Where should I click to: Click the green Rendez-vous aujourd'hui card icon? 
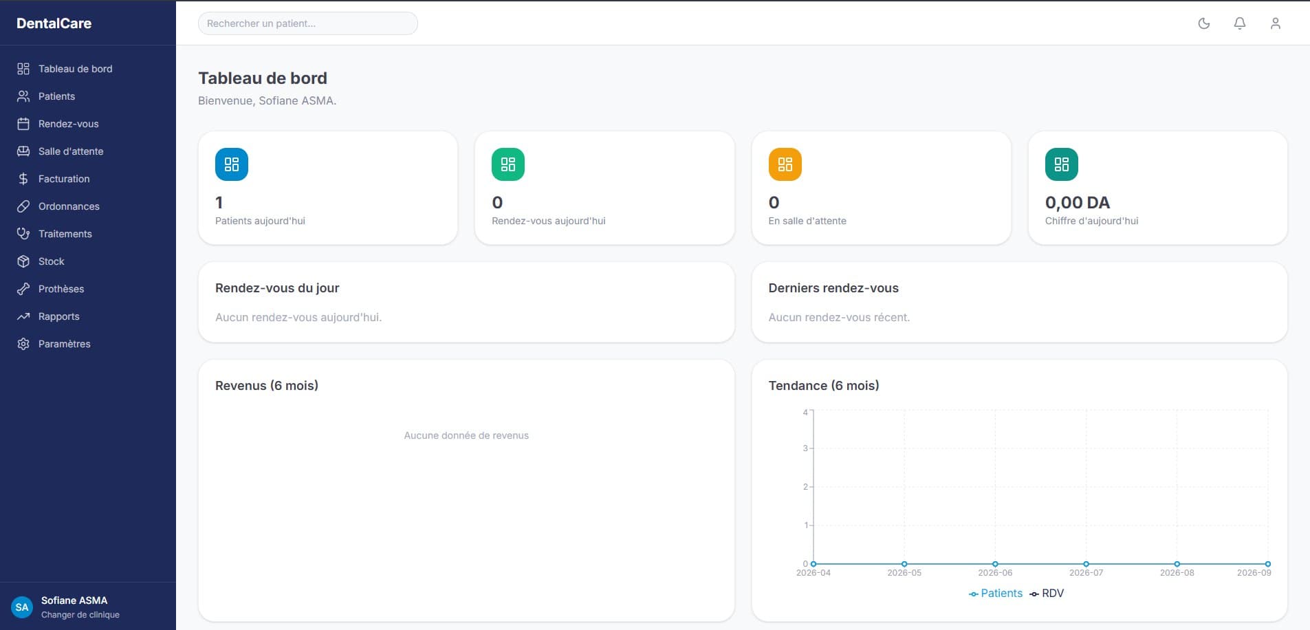[x=508, y=164]
